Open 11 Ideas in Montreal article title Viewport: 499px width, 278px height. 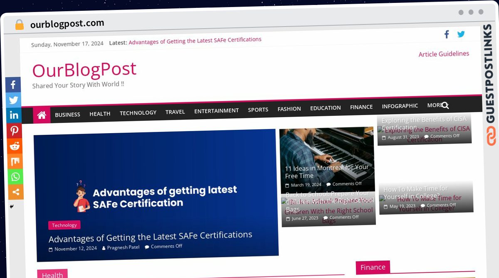point(327,171)
